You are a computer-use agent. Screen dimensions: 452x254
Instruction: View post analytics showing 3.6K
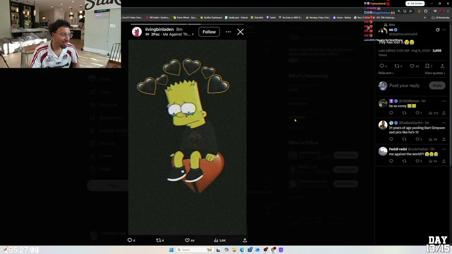(x=220, y=240)
